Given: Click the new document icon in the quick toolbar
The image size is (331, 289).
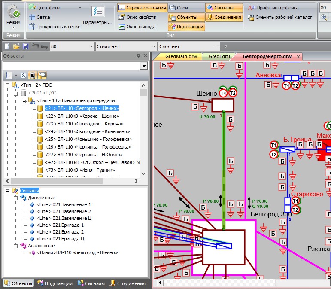Looking at the screenshot, I should pyautogui.click(x=7, y=46).
